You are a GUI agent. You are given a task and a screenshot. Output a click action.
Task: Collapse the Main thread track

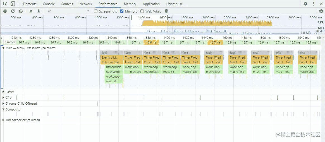[x=3, y=48]
